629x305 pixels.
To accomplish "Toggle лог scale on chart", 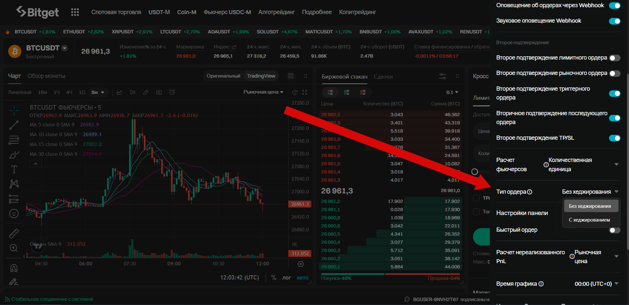I will pos(287,278).
